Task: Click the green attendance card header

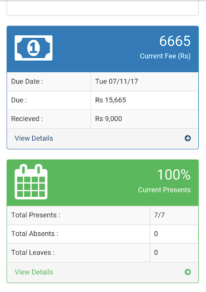Action: pos(103,182)
